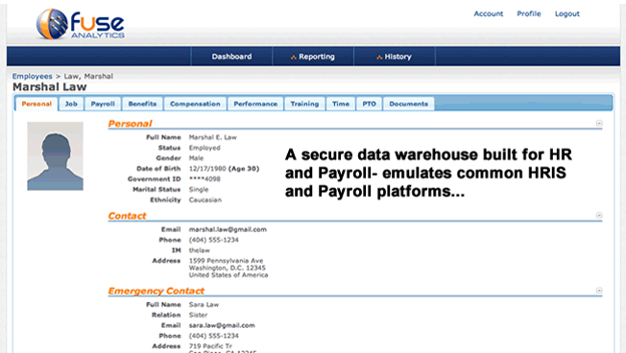Click the date of birth 12/17/1980

[207, 169]
